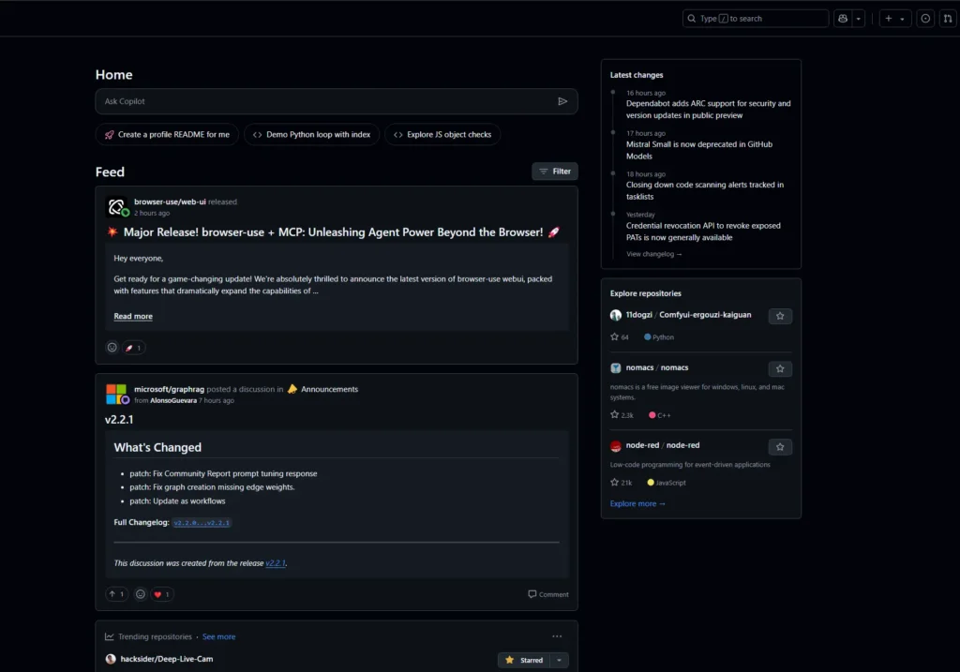Click Comment on the graphrag discussion
The image size is (960, 672).
click(x=547, y=594)
